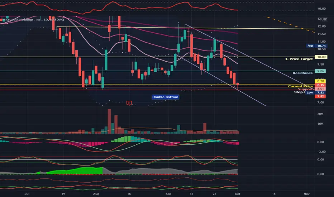Viewport: 334px width, 197px height.
Task: Select the 'Current Price' annotation text
Action: pyautogui.click(x=300, y=86)
